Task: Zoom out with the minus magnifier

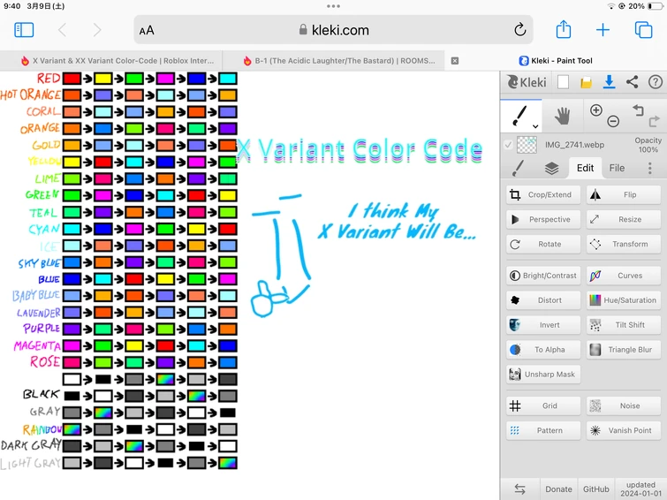Action: tap(613, 121)
